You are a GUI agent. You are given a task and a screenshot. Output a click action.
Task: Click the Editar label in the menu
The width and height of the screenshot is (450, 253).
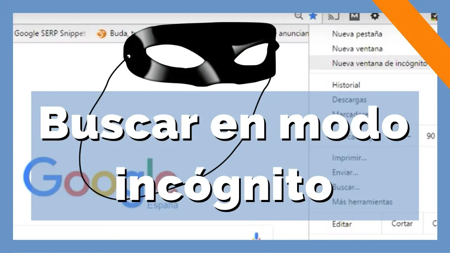pos(342,224)
